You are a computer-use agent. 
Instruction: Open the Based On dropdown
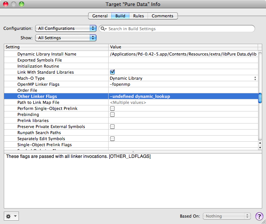coord(227,216)
